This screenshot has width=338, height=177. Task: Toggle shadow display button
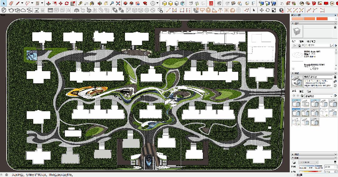[x=294, y=162]
